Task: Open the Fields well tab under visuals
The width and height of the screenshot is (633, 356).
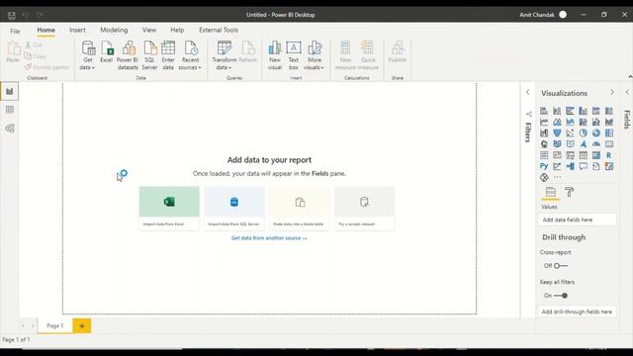Action: click(x=551, y=192)
